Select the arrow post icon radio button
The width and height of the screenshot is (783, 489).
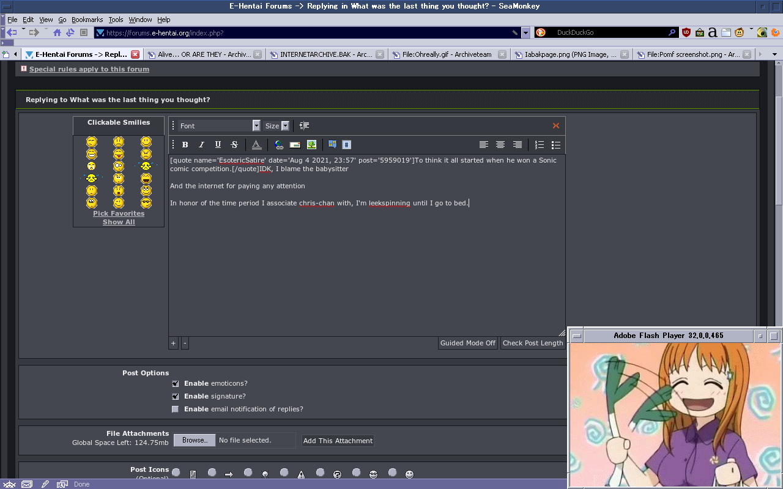tap(212, 472)
